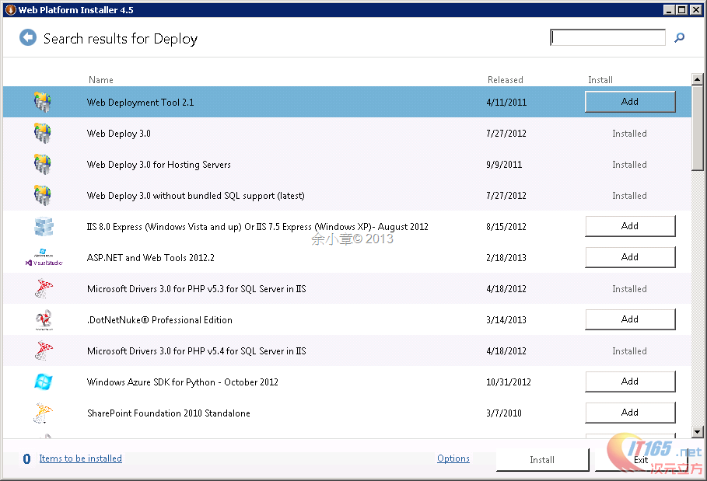Click the Exit button
The width and height of the screenshot is (707, 481).
point(641,460)
